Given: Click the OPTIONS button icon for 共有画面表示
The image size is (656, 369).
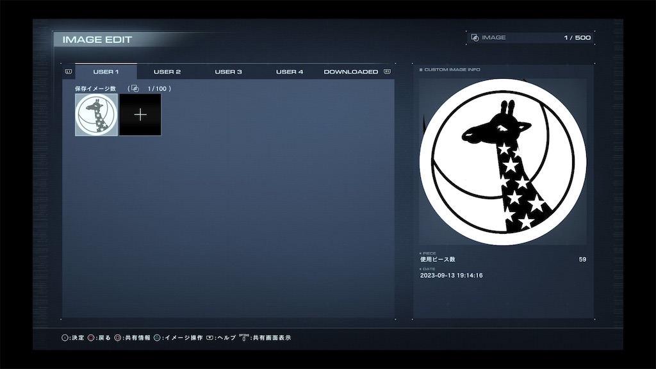Looking at the screenshot, I should click(x=244, y=337).
